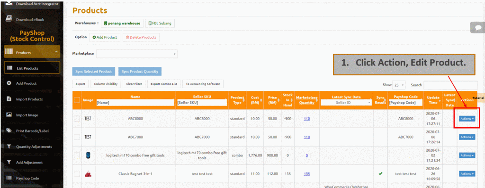Click To Accounting Software button
485x188 pixels.
(203, 84)
